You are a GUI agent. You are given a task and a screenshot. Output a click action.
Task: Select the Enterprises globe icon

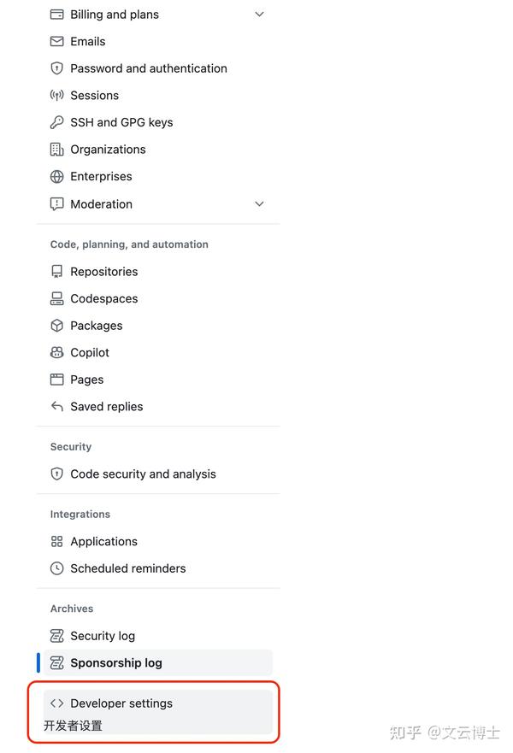[x=56, y=176]
